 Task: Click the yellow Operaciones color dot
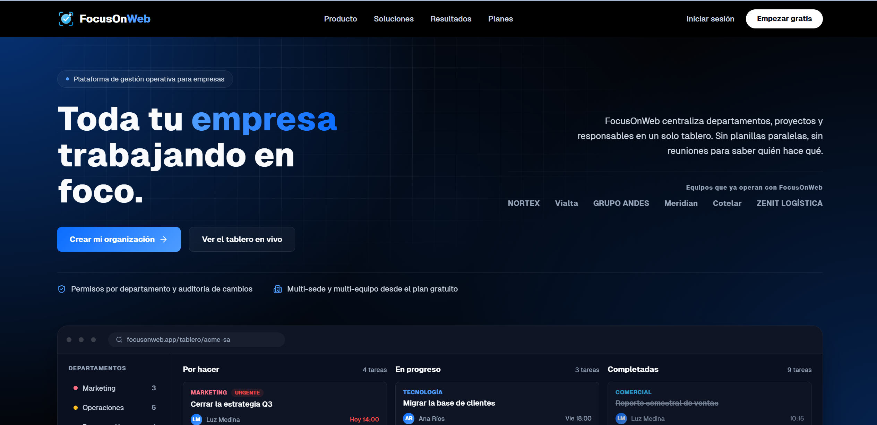pos(75,408)
